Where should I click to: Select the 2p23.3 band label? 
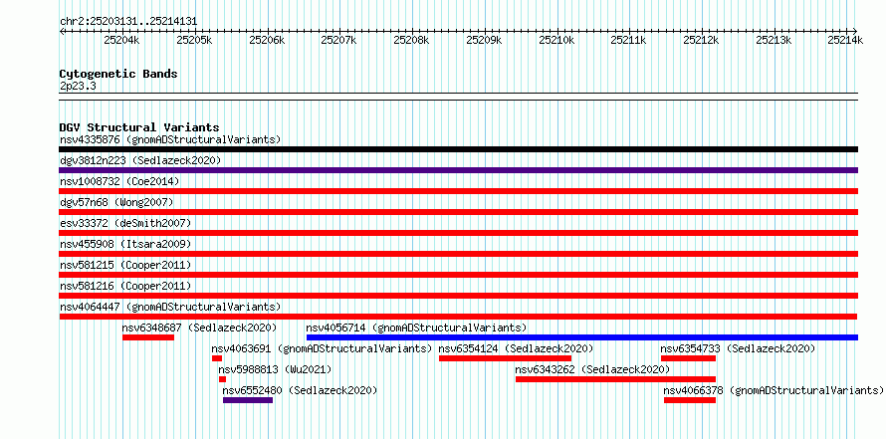(x=78, y=86)
